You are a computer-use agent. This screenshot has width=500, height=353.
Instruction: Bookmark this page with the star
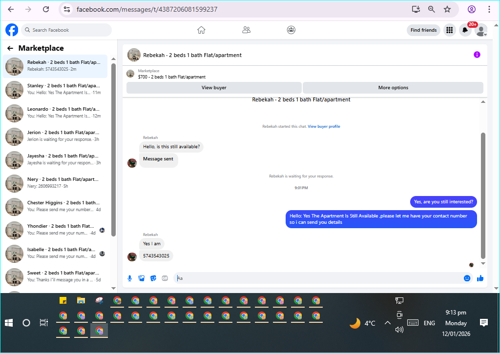coord(447,9)
